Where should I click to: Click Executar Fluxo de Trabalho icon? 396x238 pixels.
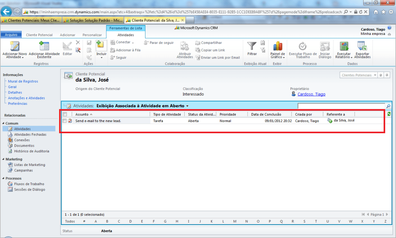303,46
